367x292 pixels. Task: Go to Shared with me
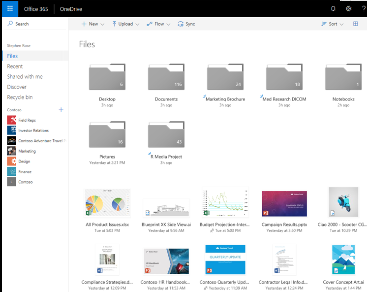pos(25,77)
